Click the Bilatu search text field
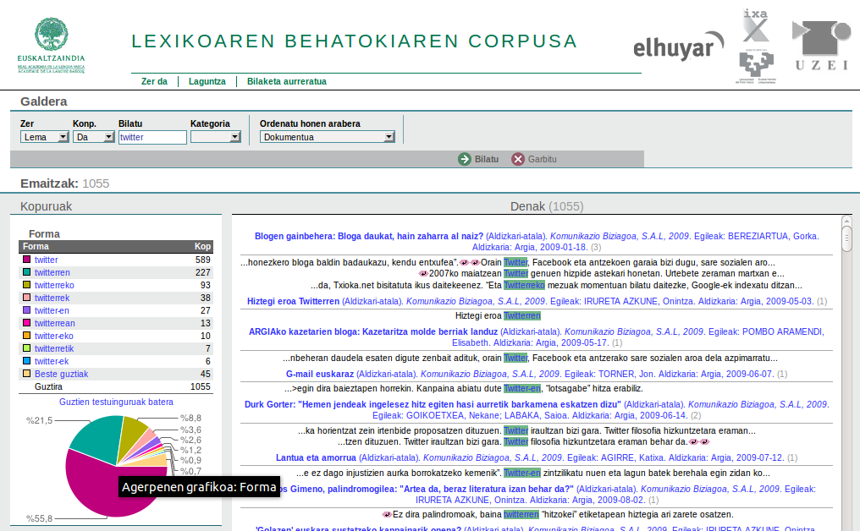 (x=152, y=137)
